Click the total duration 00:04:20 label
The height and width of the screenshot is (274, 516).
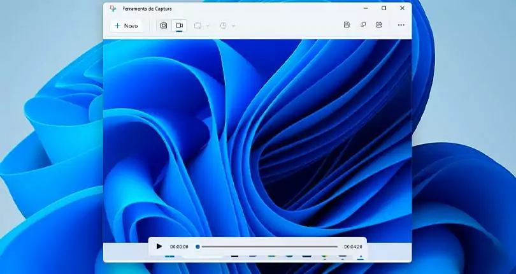(x=353, y=247)
